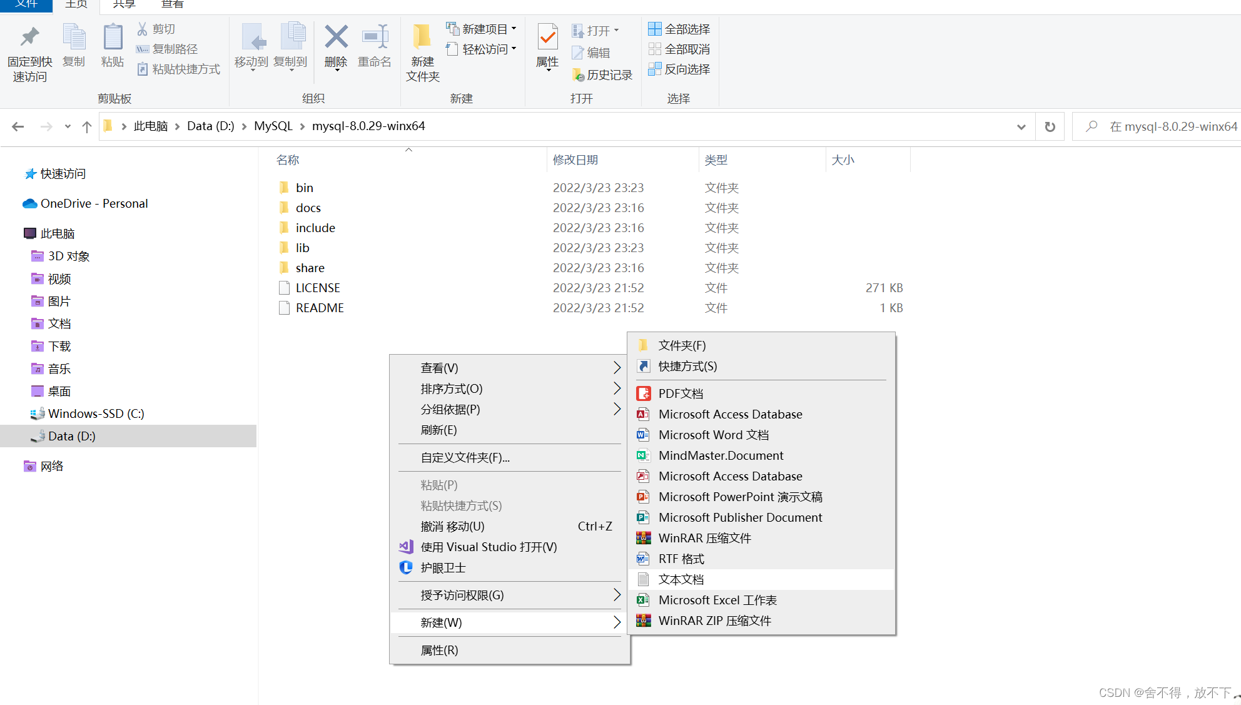Click 刷新(E) in context menu
This screenshot has width=1241, height=705.
tap(438, 430)
